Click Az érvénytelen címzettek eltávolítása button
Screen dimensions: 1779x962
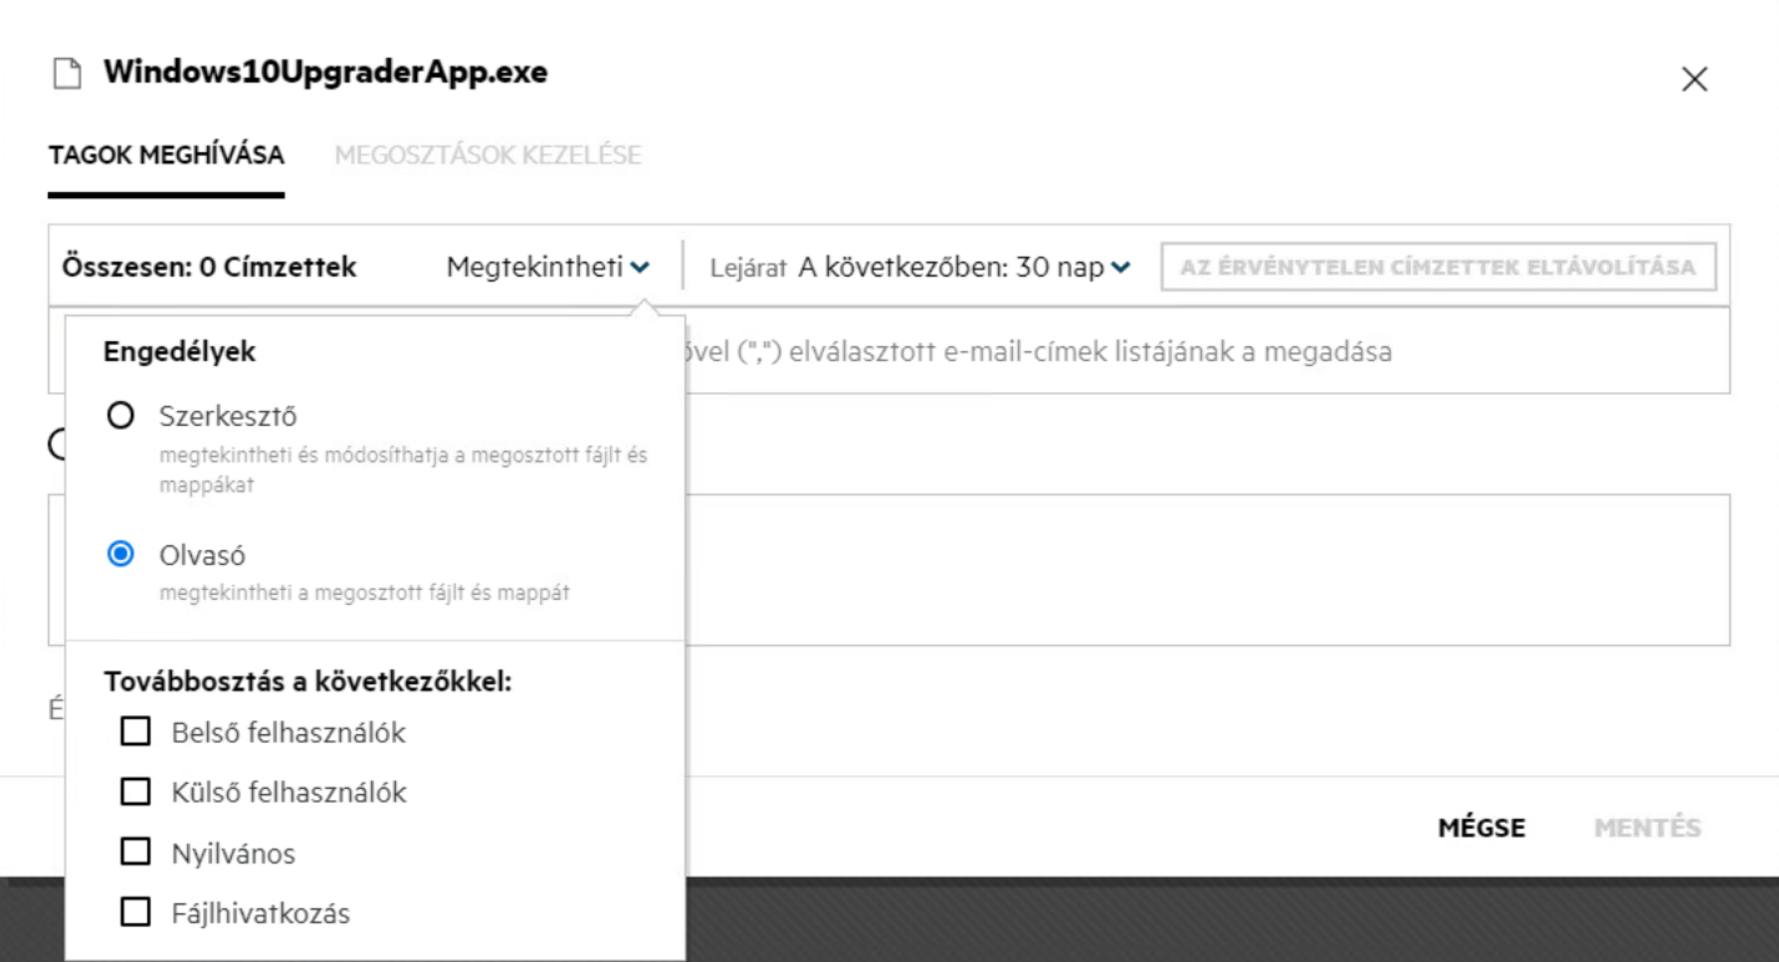pos(1438,267)
